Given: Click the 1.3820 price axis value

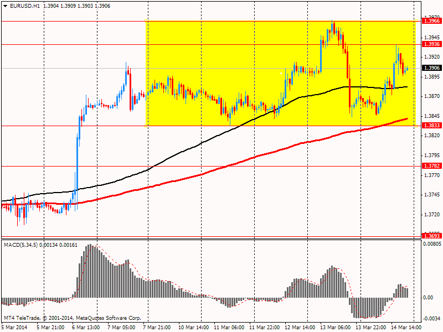Looking at the screenshot, I should point(432,136).
